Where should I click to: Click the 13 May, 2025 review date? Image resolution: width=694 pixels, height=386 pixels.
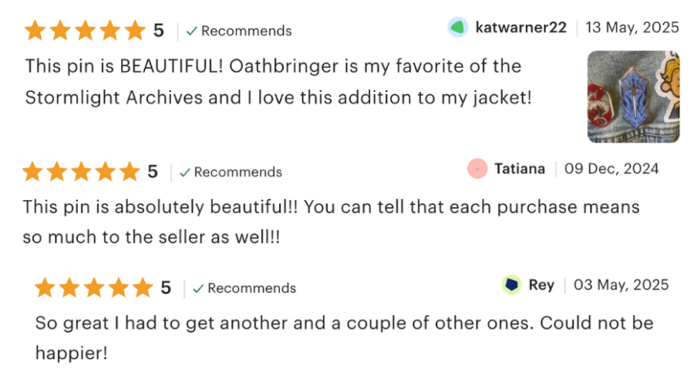pos(632,28)
